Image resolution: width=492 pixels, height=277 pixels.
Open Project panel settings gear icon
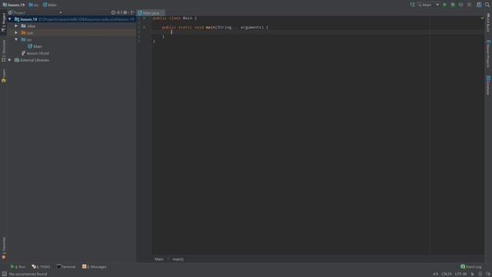pos(125,12)
